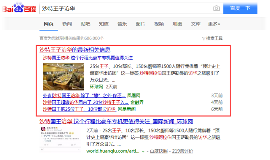Go to the 地图 tab
The width and height of the screenshot is (270, 160).
point(177,24)
